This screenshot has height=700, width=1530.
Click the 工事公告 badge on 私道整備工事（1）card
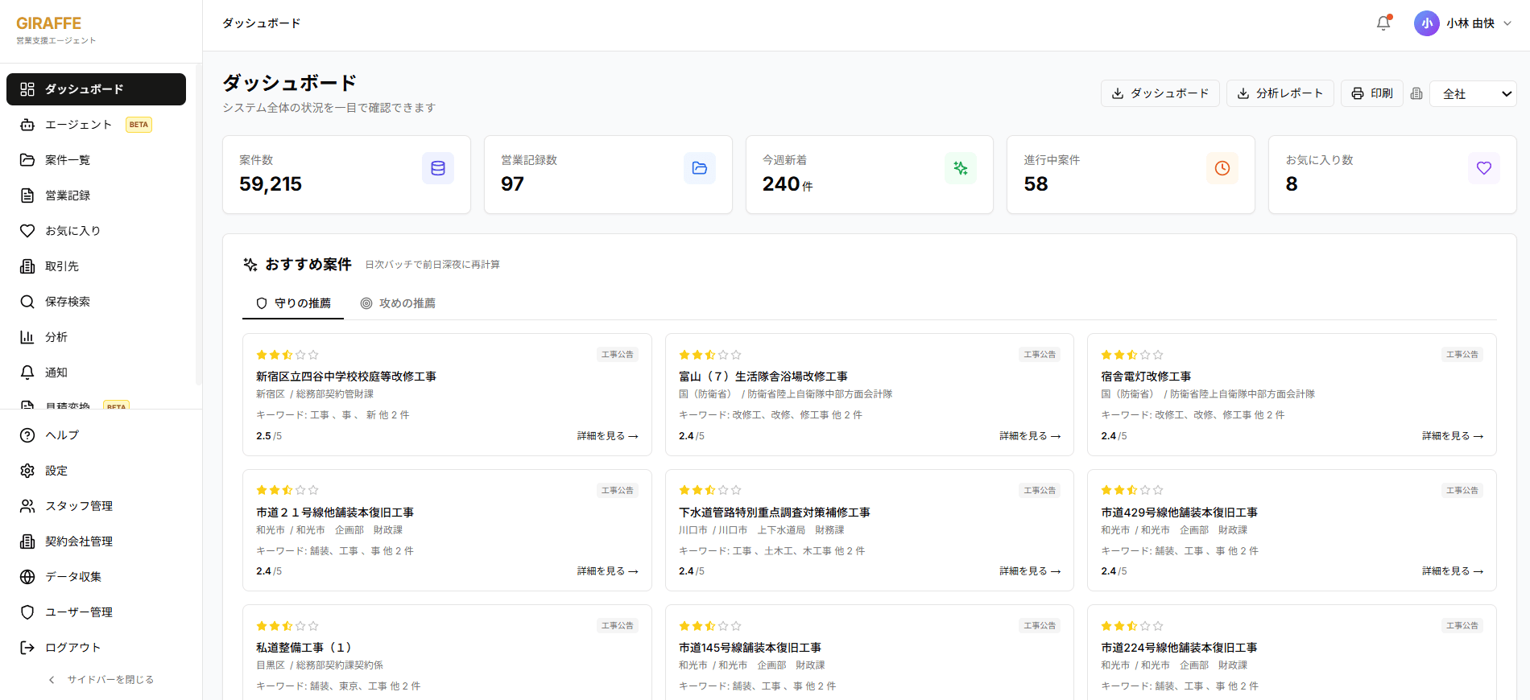[618, 626]
